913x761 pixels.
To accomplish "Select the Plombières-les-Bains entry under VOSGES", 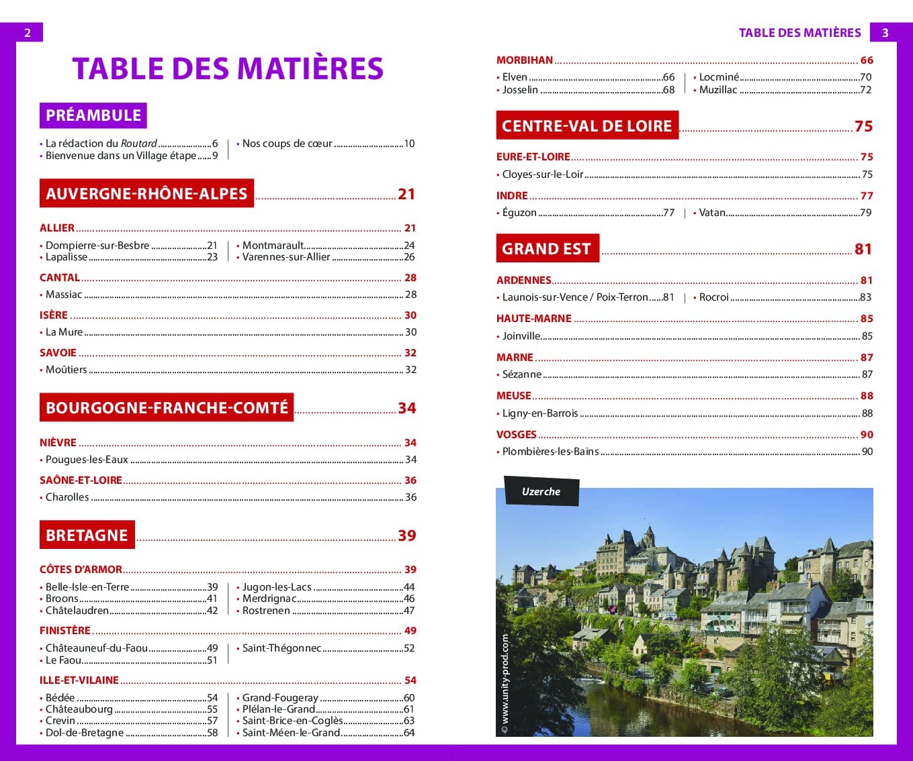I will [x=551, y=452].
